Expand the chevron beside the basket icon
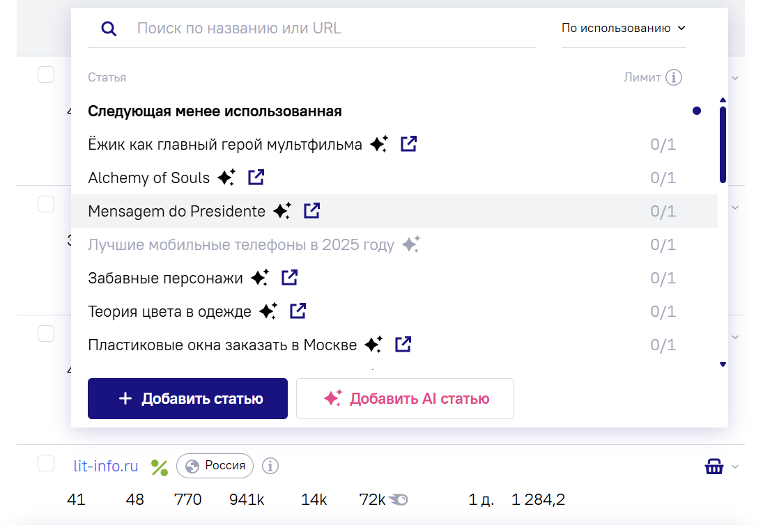 click(734, 467)
